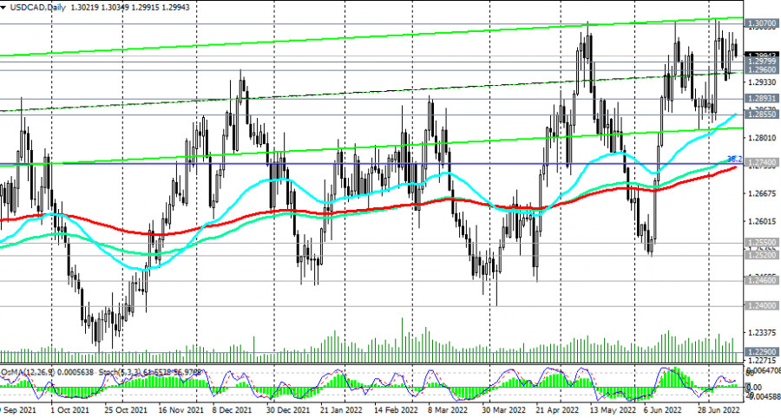
Task: Click the 30 Mar 2022 date label
Action: pyautogui.click(x=503, y=410)
